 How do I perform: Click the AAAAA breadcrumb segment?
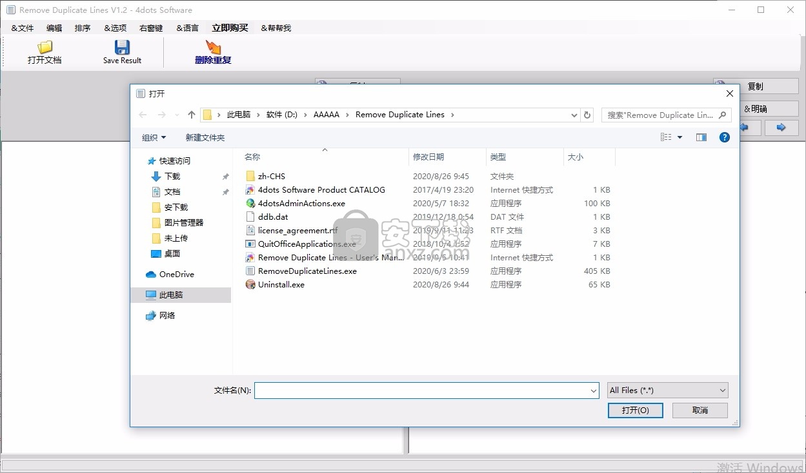[x=326, y=115]
